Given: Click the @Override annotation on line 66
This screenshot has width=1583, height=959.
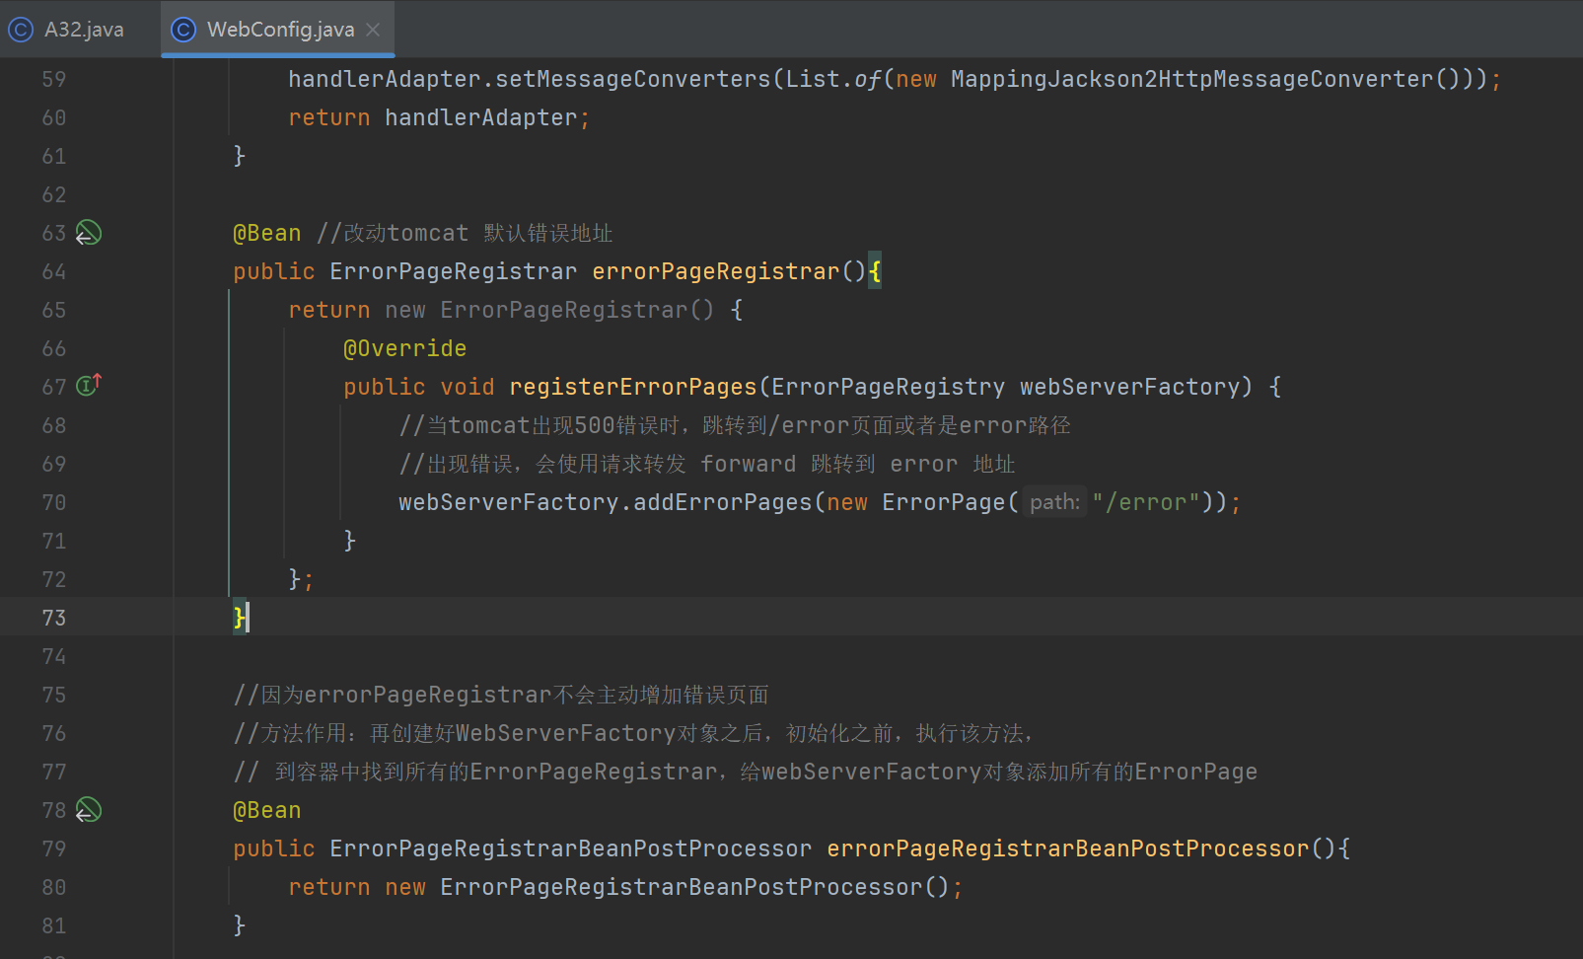Looking at the screenshot, I should [x=404, y=348].
